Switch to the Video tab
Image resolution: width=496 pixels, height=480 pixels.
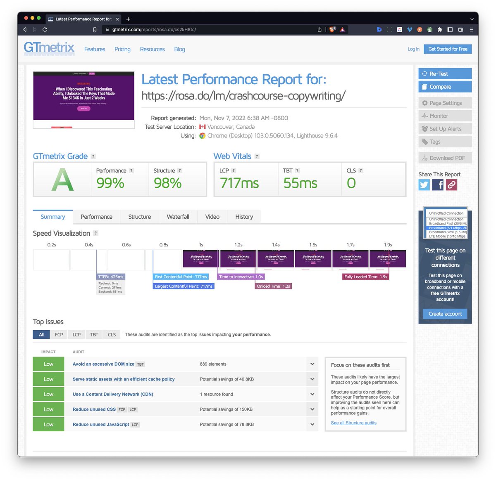[212, 217]
